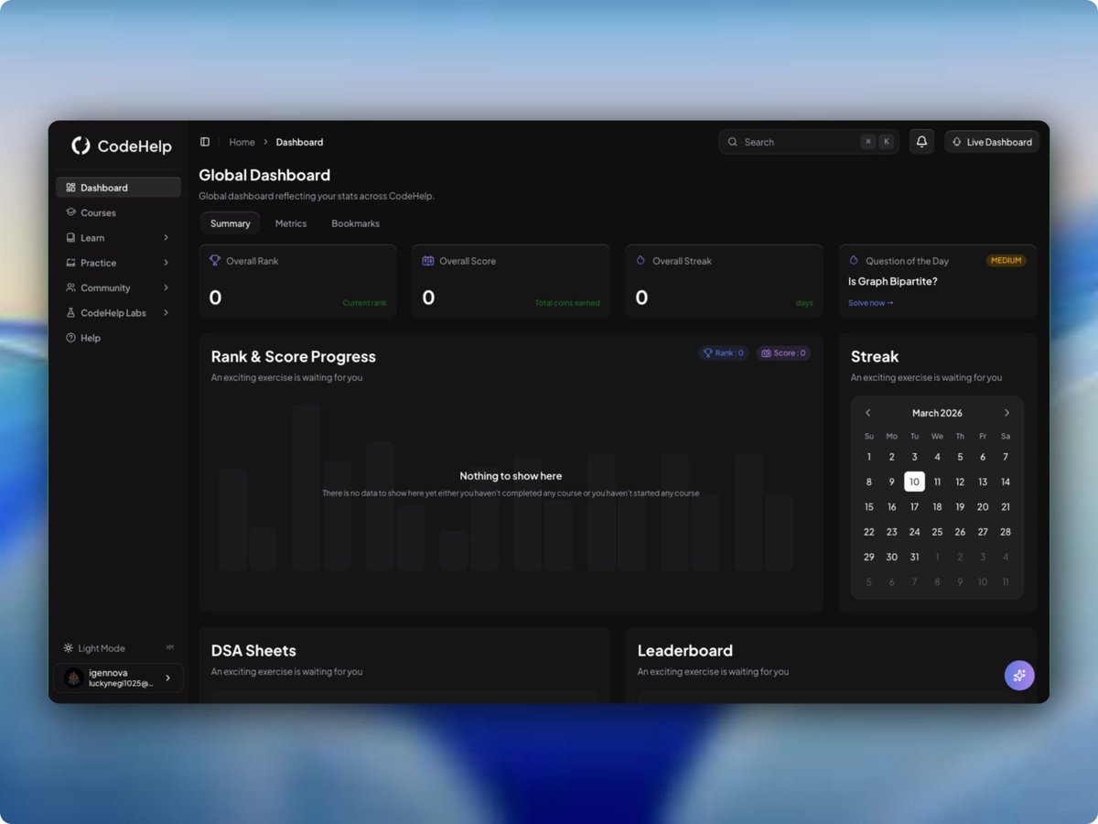Click the Question of the Day flame icon
1098x824 pixels.
coord(855,261)
